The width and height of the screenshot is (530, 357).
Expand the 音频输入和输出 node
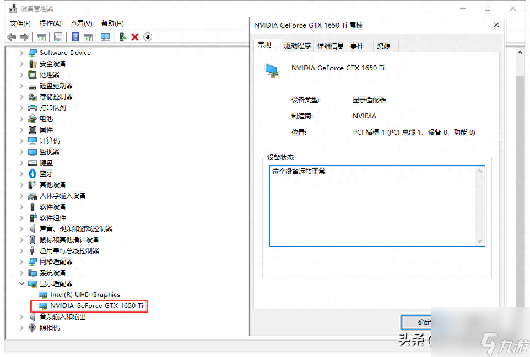tap(22, 317)
